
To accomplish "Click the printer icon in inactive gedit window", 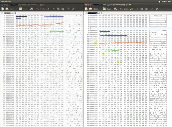I will click(x=32, y=9).
